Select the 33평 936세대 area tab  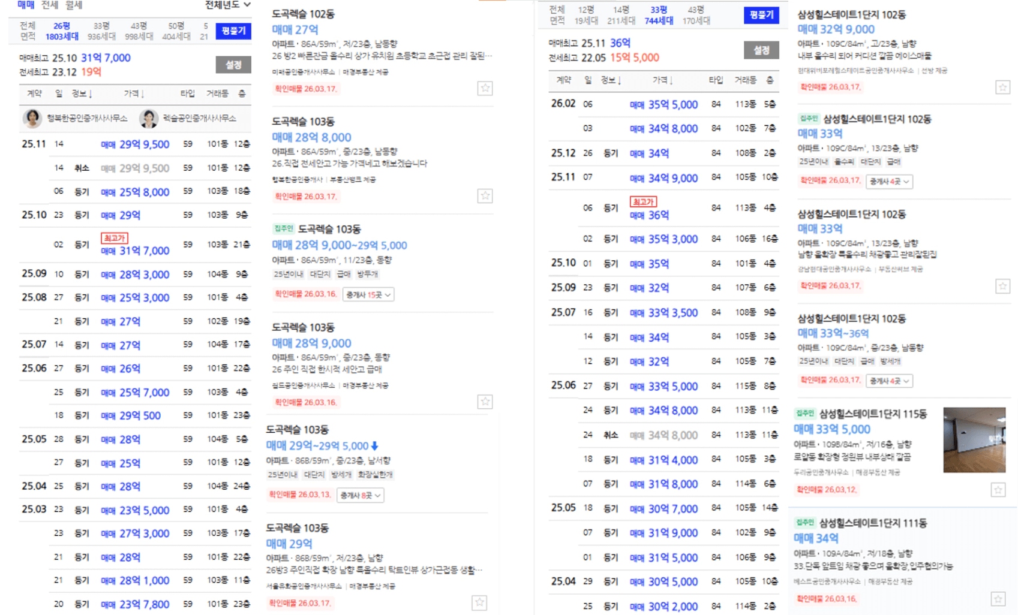tap(101, 31)
